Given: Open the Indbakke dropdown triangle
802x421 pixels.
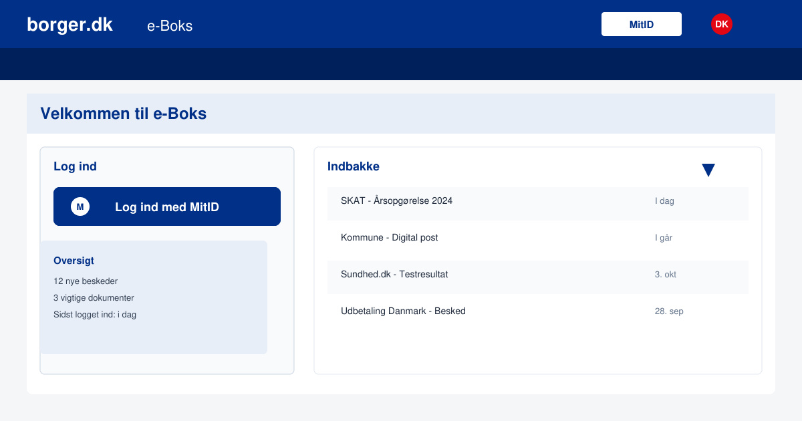Looking at the screenshot, I should [x=708, y=170].
